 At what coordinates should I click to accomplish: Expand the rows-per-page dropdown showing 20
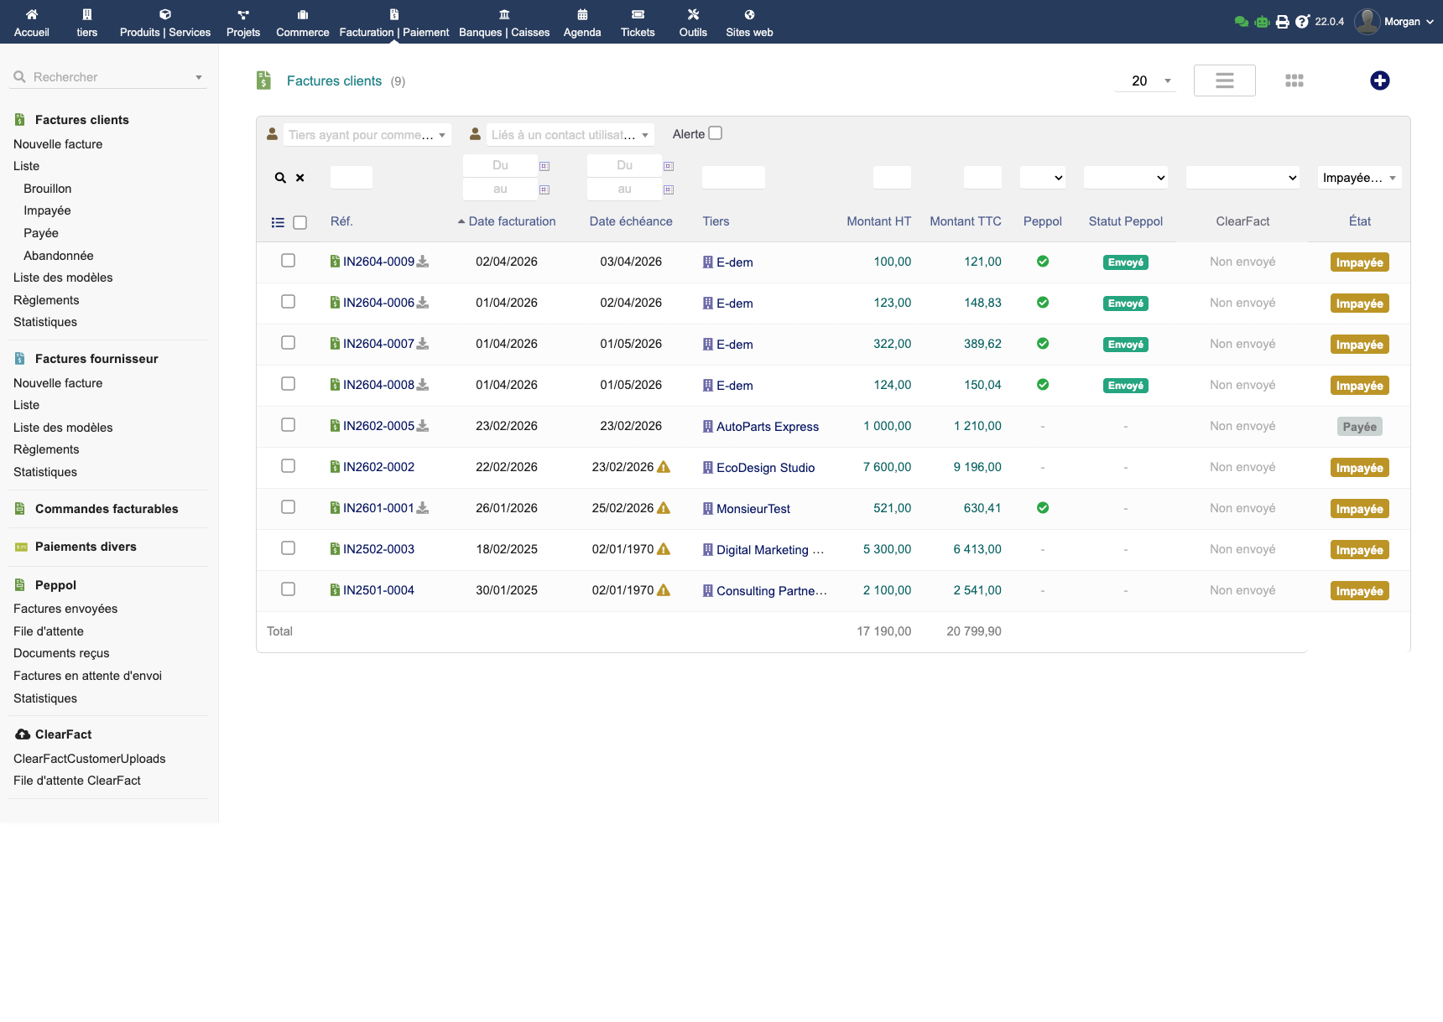tap(1146, 80)
